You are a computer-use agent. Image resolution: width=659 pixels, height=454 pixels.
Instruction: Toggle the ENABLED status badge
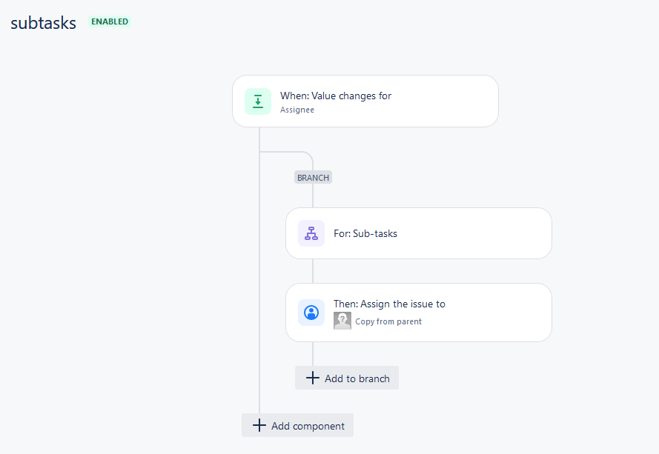tap(109, 21)
